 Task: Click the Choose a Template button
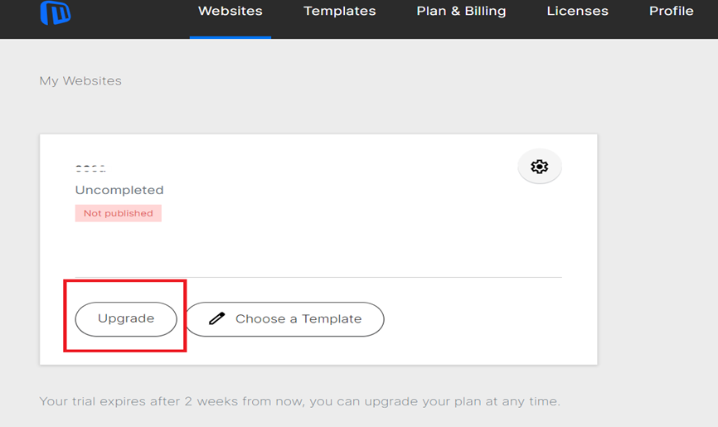[x=284, y=319]
